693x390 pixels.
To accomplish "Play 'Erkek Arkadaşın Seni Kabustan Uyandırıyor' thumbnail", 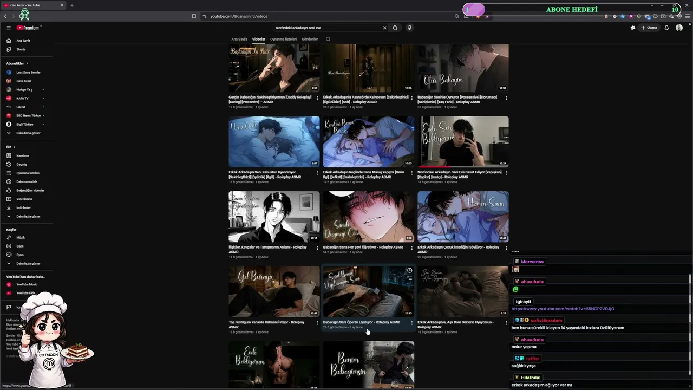I will [274, 141].
